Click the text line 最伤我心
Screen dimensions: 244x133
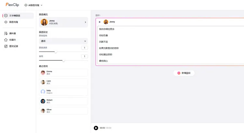103,61
